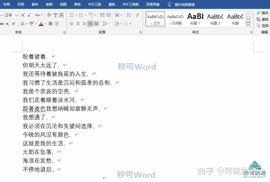Open Font dialog launcher

(64, 33)
